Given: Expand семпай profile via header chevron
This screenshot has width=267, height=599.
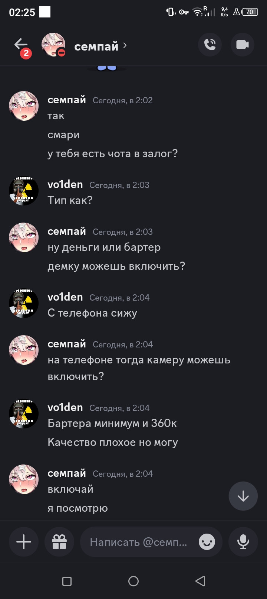Looking at the screenshot, I should tap(125, 45).
